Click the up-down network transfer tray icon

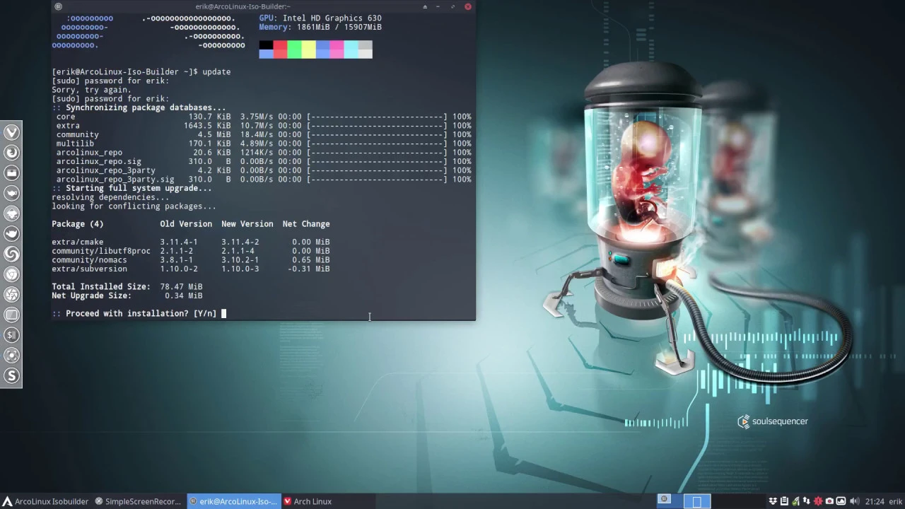pyautogui.click(x=807, y=501)
